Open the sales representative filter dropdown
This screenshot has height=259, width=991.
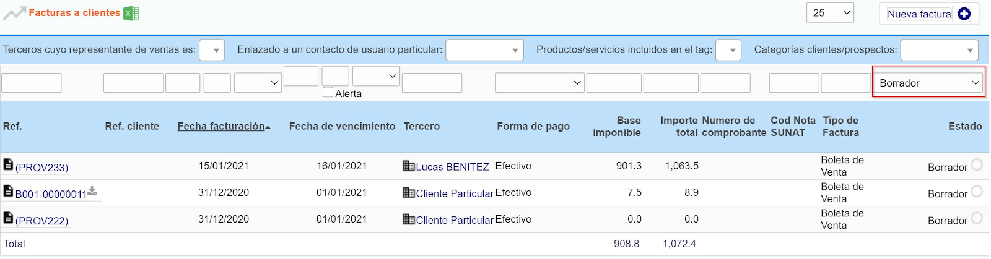coord(212,50)
